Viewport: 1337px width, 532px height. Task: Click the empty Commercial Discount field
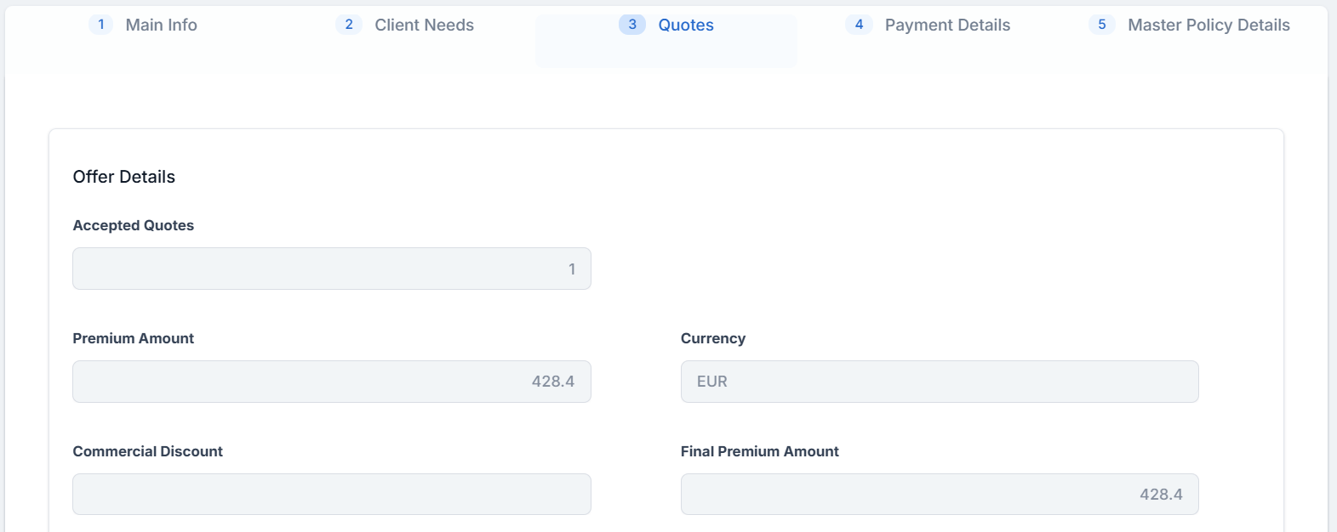332,494
